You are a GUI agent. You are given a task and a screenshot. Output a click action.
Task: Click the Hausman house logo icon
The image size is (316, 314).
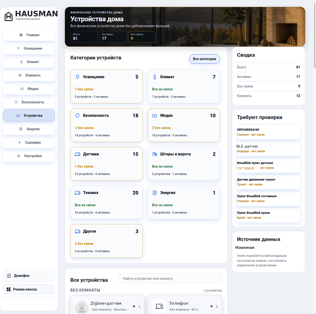click(8, 16)
